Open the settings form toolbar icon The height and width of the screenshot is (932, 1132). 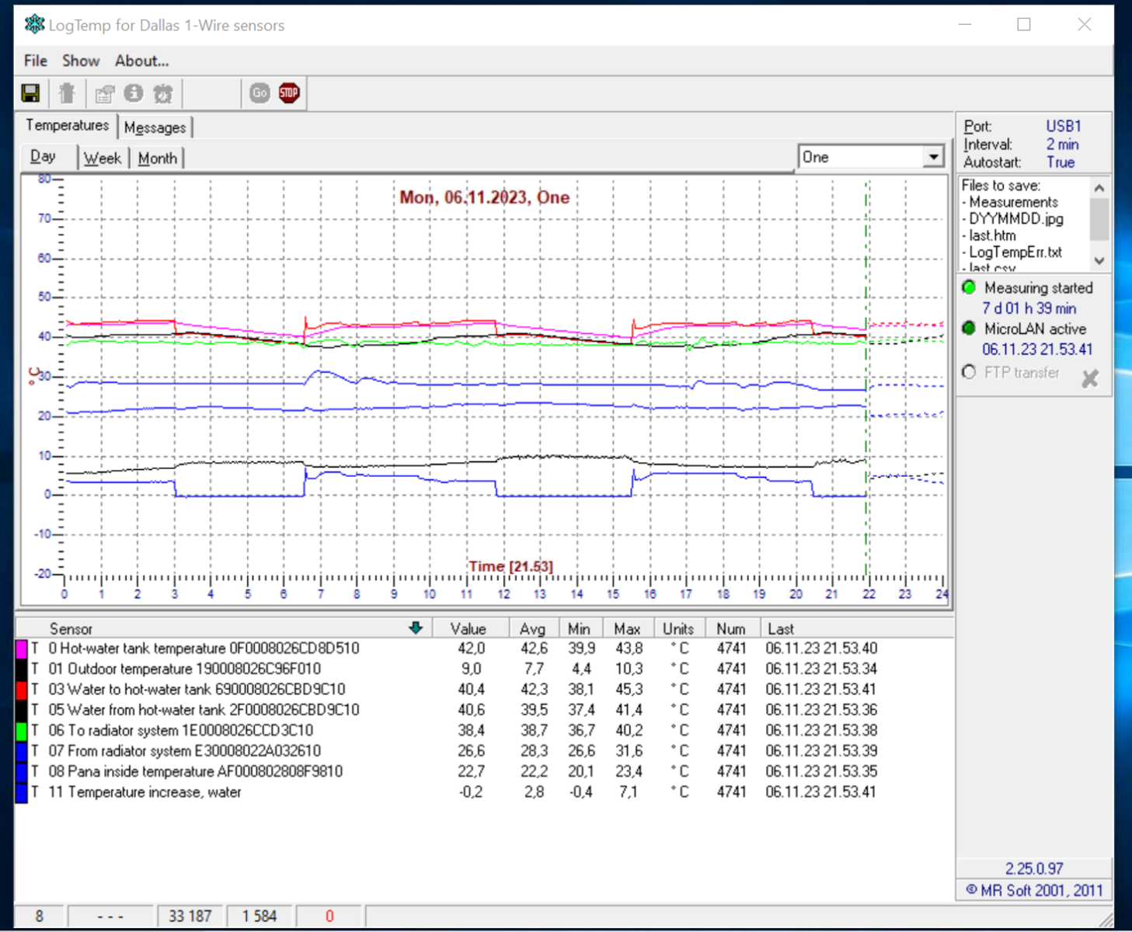(x=104, y=93)
